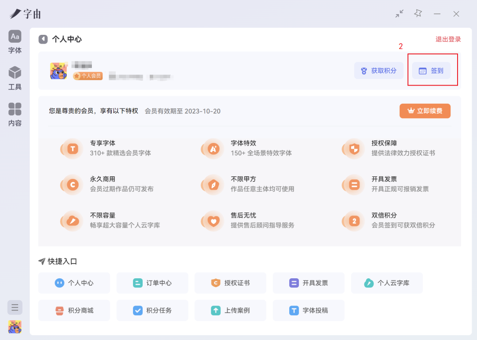The width and height of the screenshot is (477, 340).
Task: Click the 获取积分 button
Action: [x=379, y=71]
